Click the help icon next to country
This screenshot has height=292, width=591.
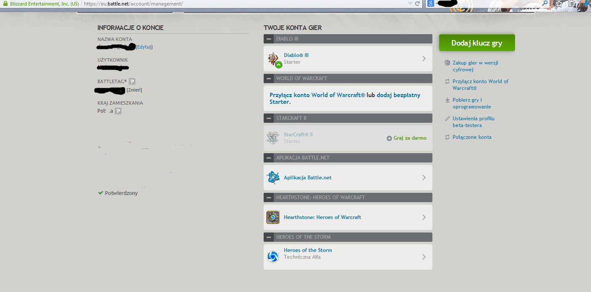coord(118,111)
